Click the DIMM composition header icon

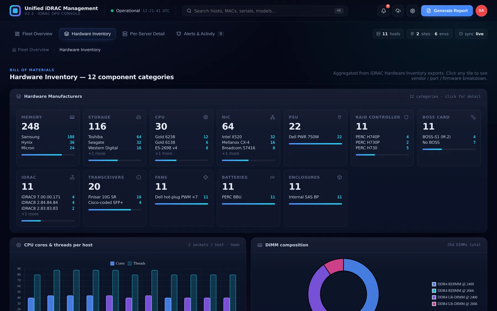click(x=260, y=245)
